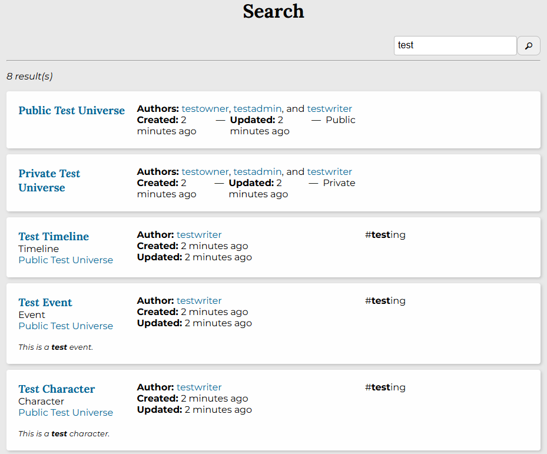Select testwriter author in Private Test Universe card
Image resolution: width=547 pixels, height=454 pixels.
tap(329, 172)
